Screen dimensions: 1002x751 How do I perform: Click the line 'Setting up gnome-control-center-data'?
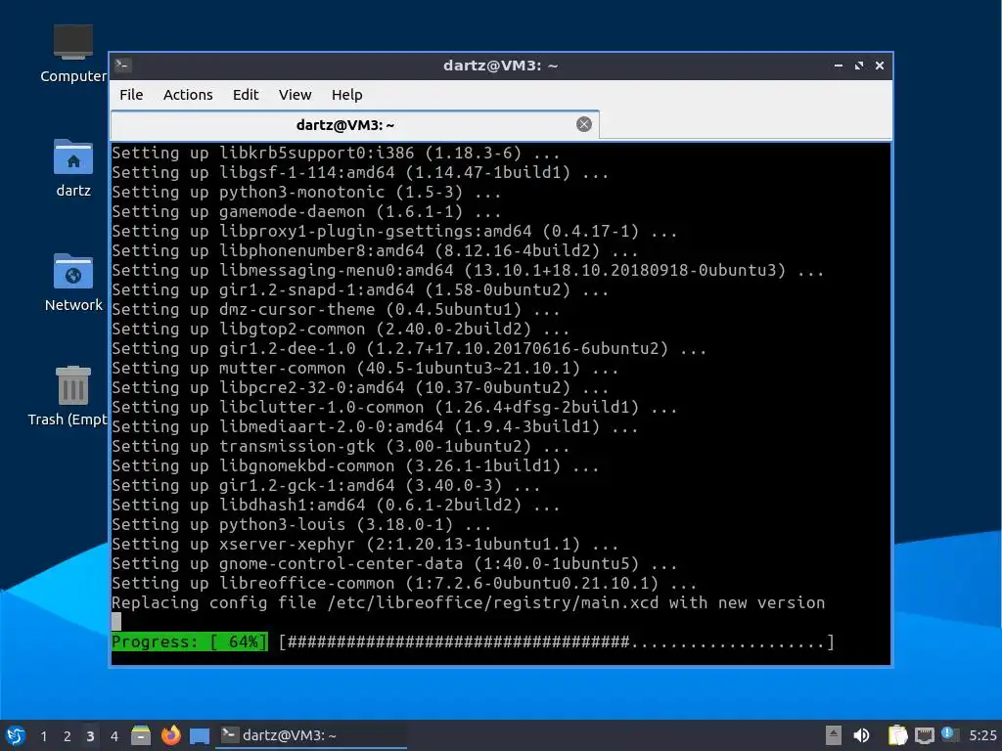pyautogui.click(x=394, y=564)
